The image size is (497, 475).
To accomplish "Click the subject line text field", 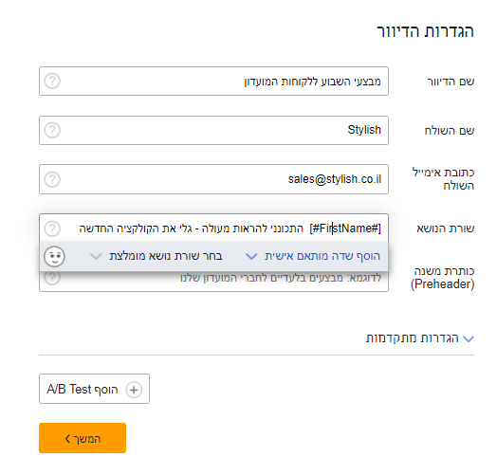I will [214, 228].
